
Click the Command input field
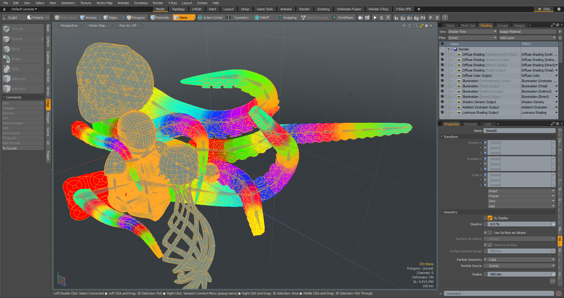(499, 294)
